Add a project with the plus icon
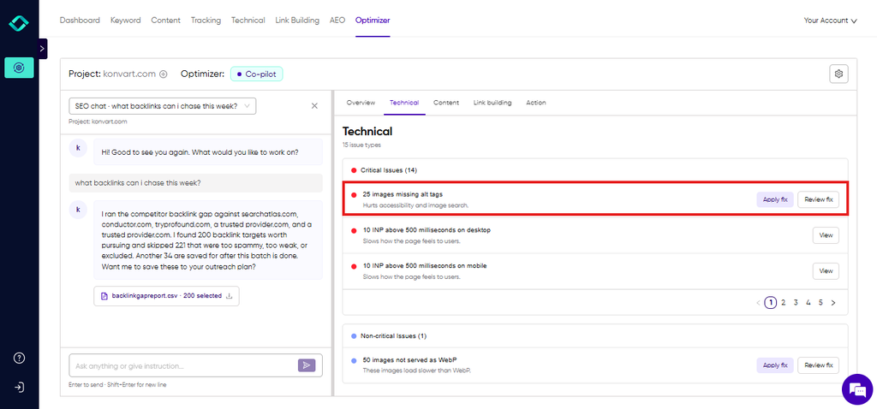Viewport: 877px width, 409px height. point(164,74)
